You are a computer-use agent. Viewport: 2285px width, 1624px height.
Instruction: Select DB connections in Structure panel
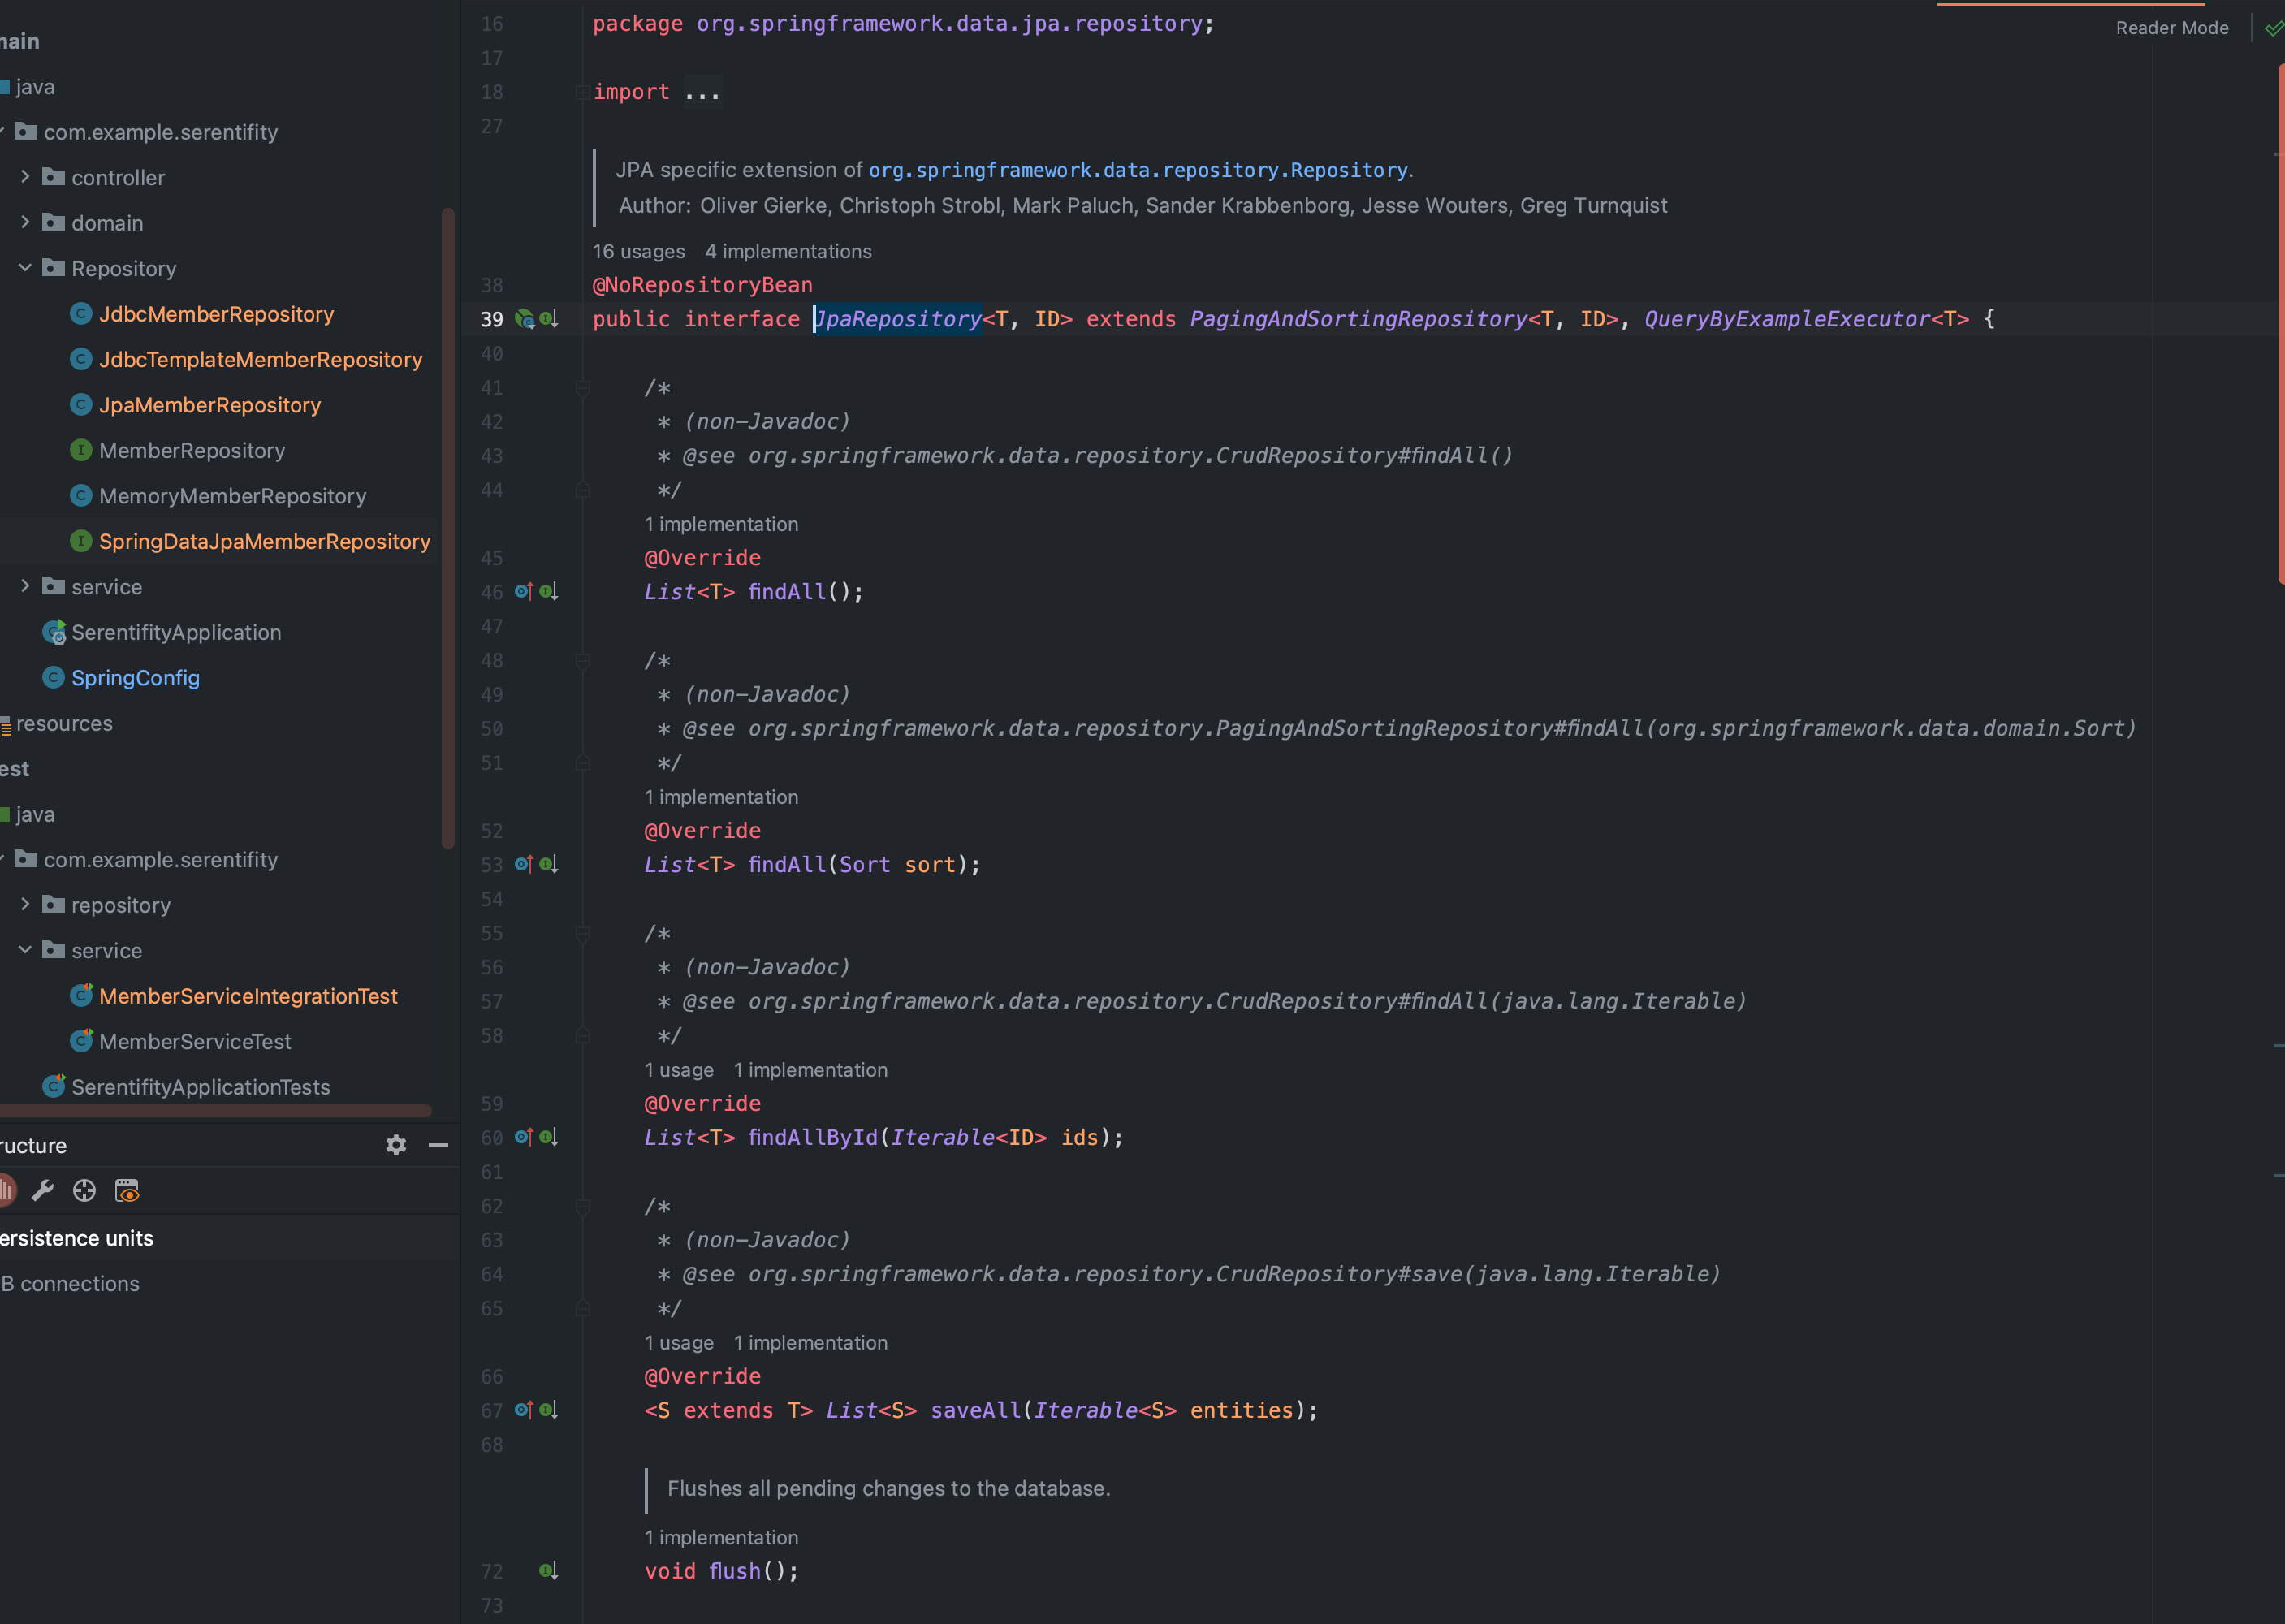click(x=70, y=1283)
